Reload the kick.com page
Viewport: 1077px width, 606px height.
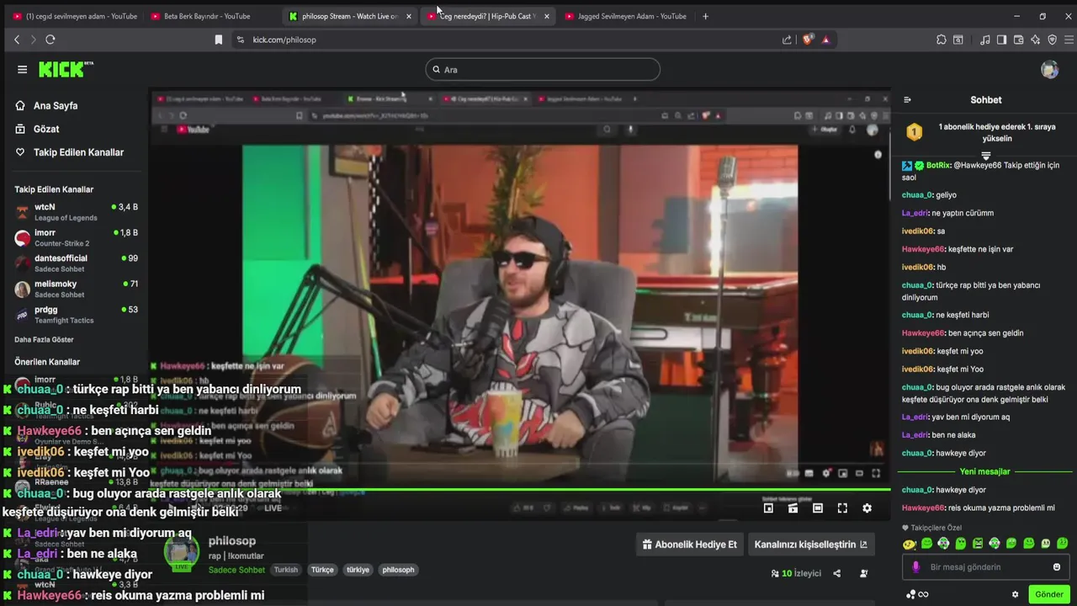50,40
